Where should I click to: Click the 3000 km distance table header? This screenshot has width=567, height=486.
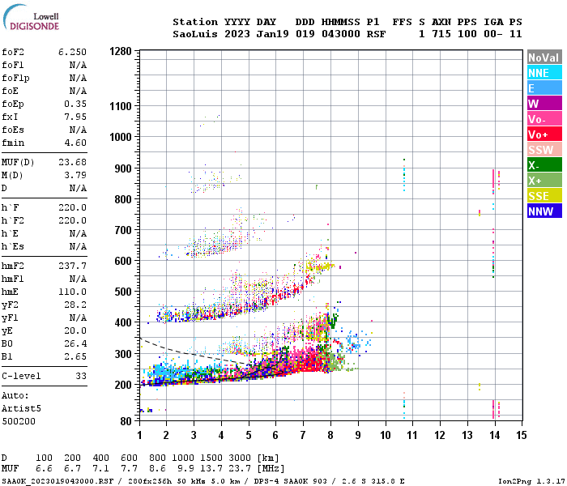240,458
